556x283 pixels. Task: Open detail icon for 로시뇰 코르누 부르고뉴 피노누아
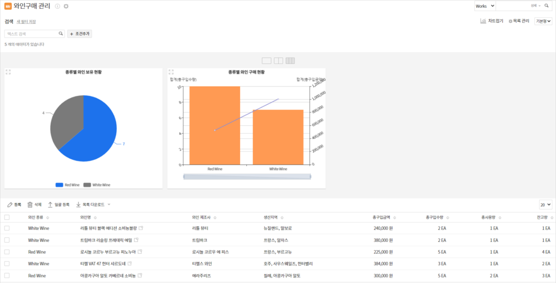[x=140, y=252]
